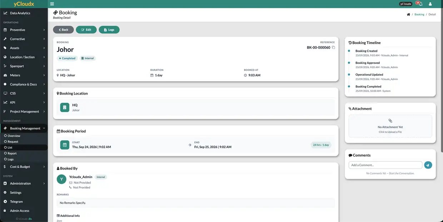This screenshot has width=443, height=222.
Task: Click the Preventive calendar icon
Action: pos(5,30)
